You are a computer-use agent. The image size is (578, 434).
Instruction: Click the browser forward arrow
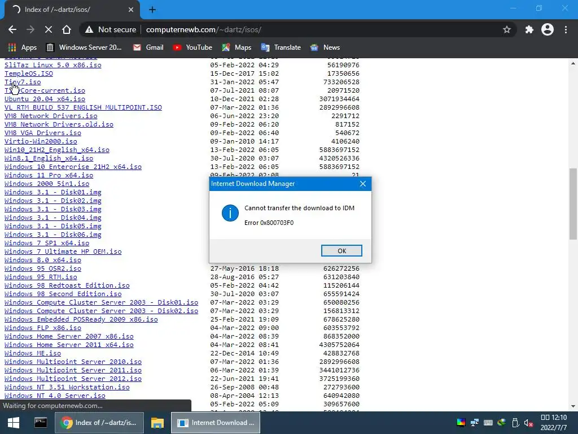click(x=30, y=29)
